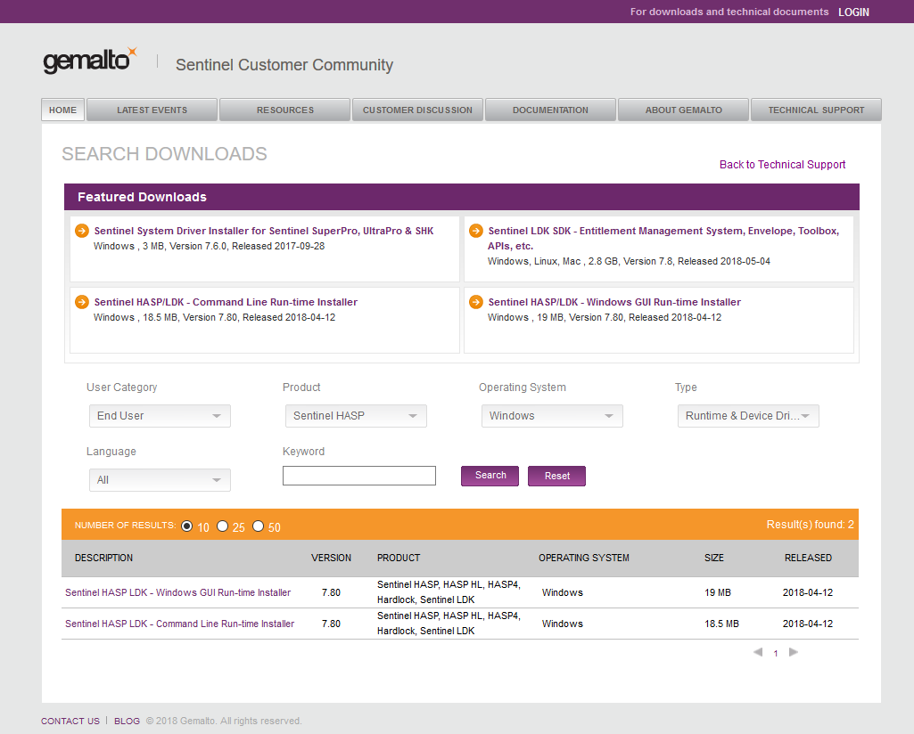Open the Language dropdown (All)
The height and width of the screenshot is (734, 914).
tap(160, 479)
